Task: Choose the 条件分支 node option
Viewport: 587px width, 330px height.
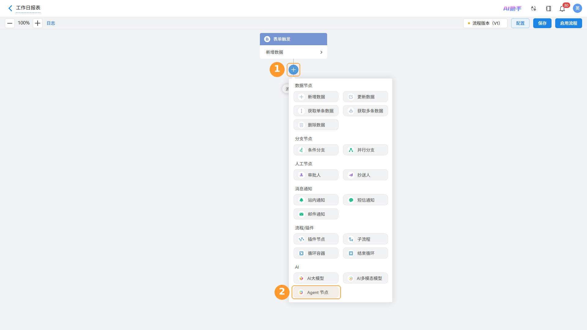Action: (x=316, y=150)
